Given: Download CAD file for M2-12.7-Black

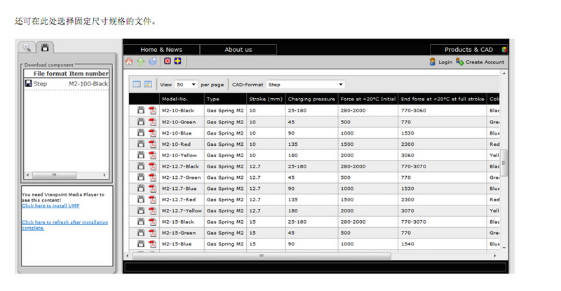Looking at the screenshot, I should [x=141, y=166].
